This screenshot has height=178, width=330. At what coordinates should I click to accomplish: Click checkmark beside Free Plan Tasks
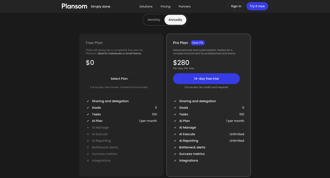tap(88, 114)
